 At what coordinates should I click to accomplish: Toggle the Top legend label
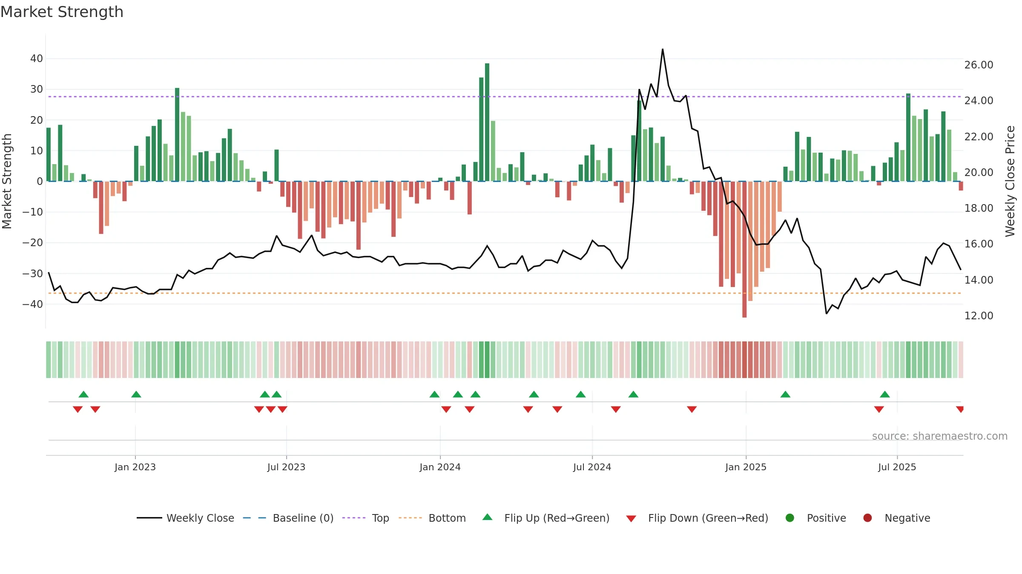tap(380, 518)
